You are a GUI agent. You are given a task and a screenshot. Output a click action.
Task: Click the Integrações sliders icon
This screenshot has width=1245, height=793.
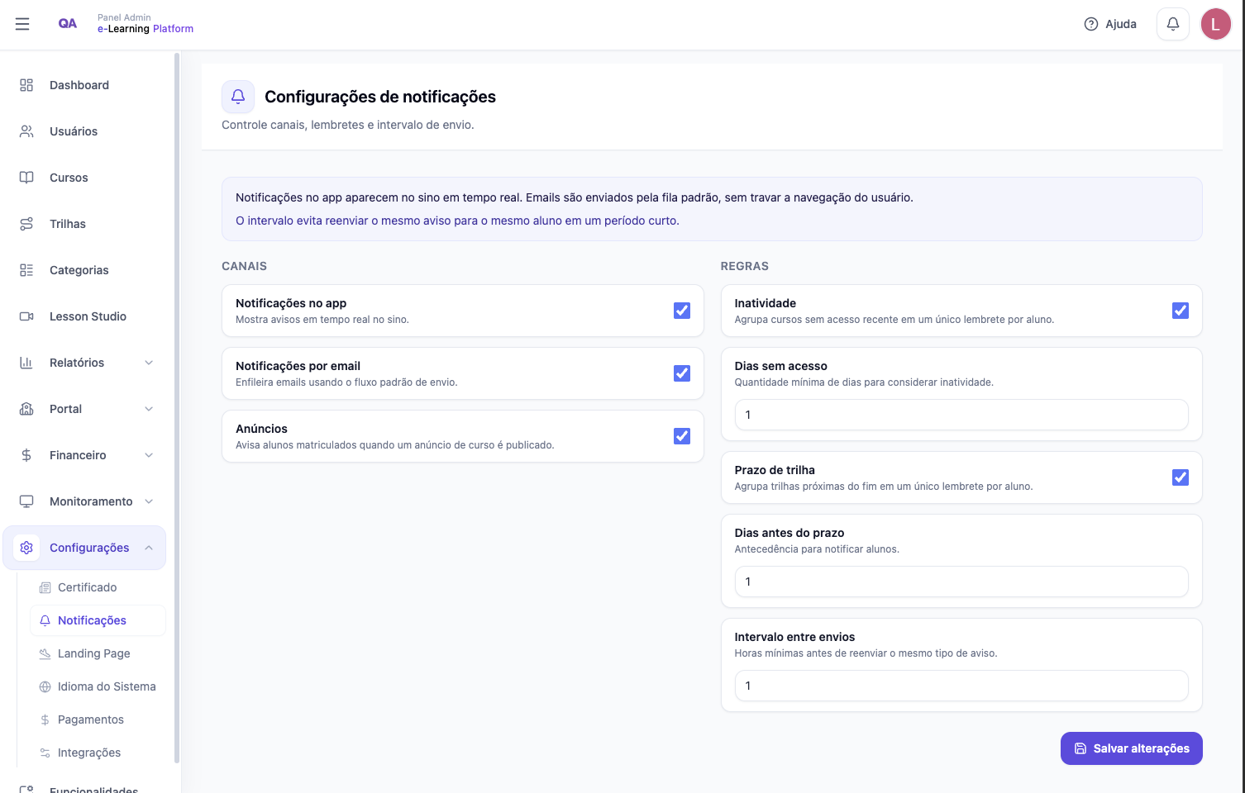pyautogui.click(x=45, y=753)
